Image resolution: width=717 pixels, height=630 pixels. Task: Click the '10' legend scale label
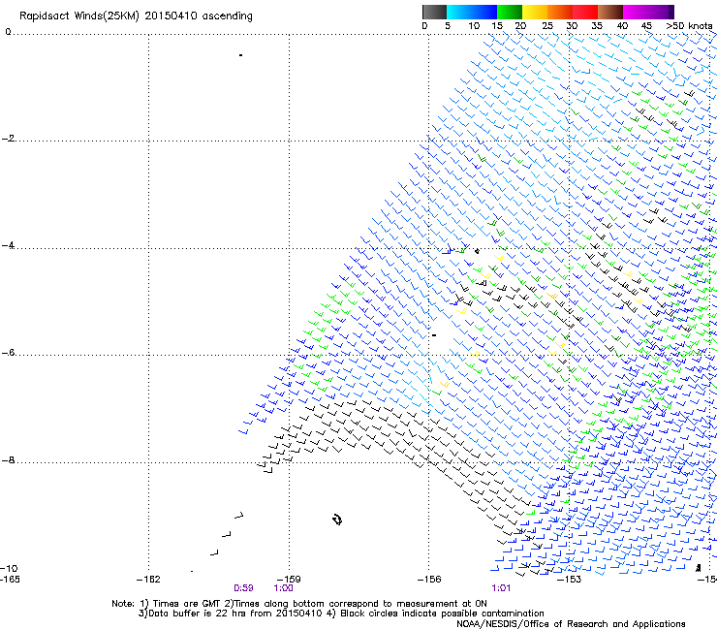[474, 26]
